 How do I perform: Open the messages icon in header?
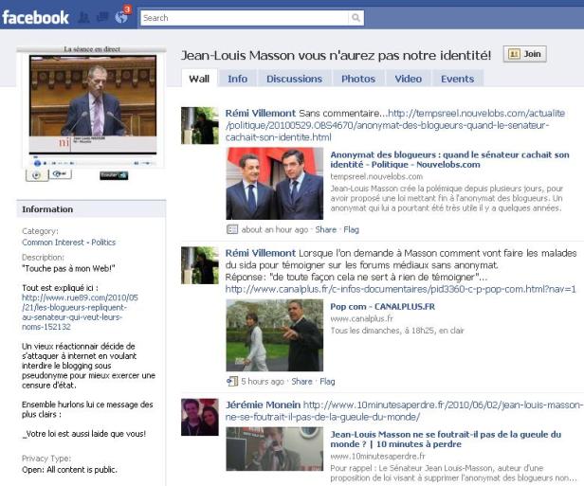coord(102,17)
